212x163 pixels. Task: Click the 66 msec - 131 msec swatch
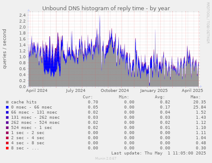7,112
